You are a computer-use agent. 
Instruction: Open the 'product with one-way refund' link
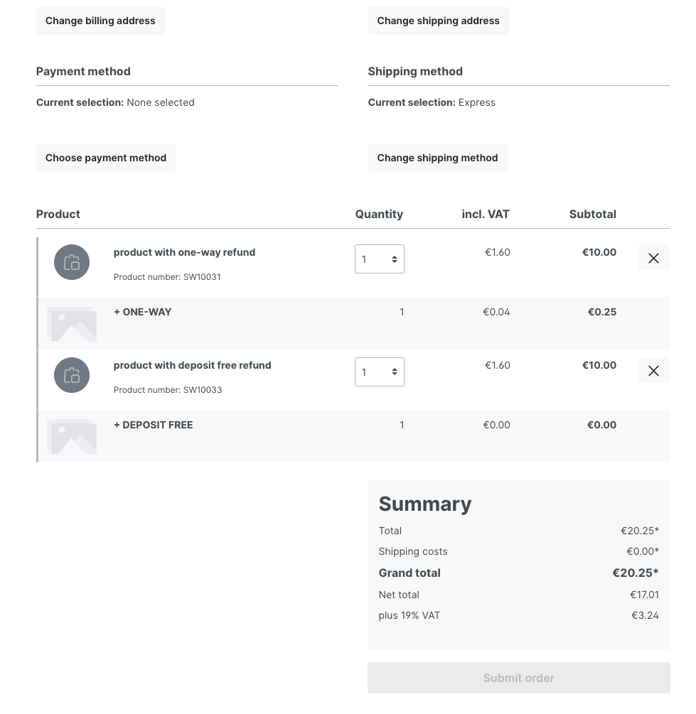point(184,252)
